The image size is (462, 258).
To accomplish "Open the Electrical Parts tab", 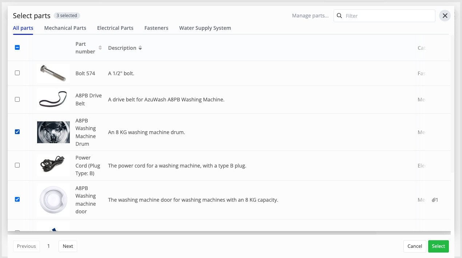I will click(115, 28).
